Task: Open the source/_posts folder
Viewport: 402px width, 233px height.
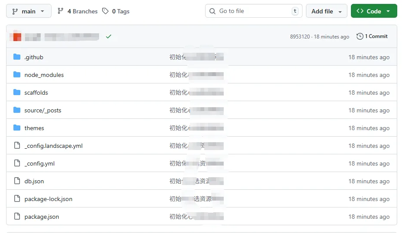Action: pyautogui.click(x=43, y=110)
